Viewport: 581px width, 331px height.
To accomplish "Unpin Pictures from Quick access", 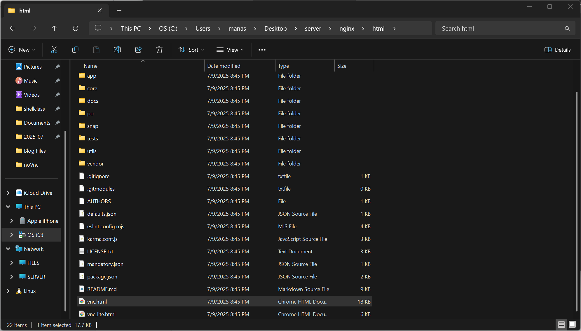I will pyautogui.click(x=58, y=67).
